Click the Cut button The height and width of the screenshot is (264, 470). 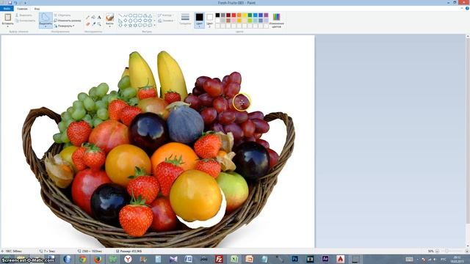(23, 15)
